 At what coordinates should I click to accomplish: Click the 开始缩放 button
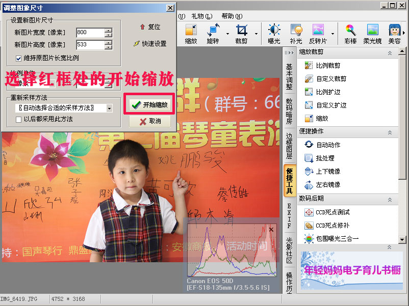(x=150, y=105)
